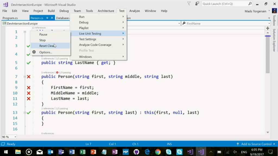
Task: Click the Quick Launch search magnifier icon
Action: [x=250, y=4]
